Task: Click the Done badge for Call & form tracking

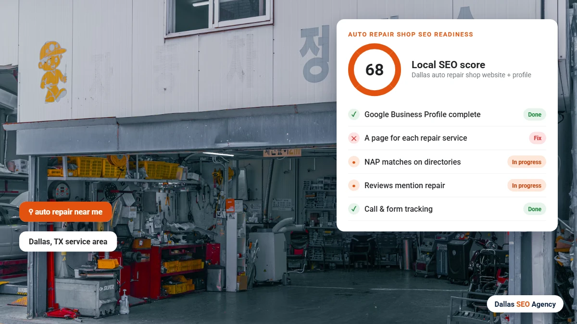Action: [535, 209]
